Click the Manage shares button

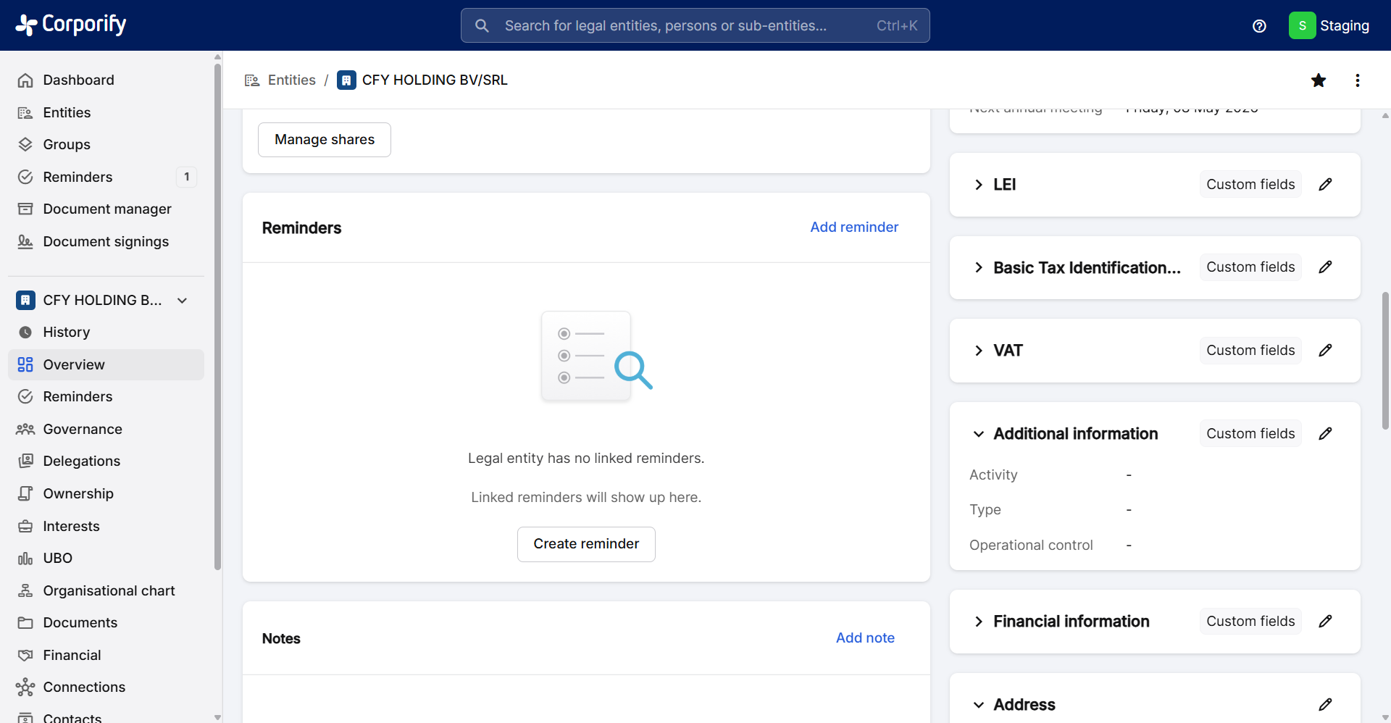pos(325,140)
